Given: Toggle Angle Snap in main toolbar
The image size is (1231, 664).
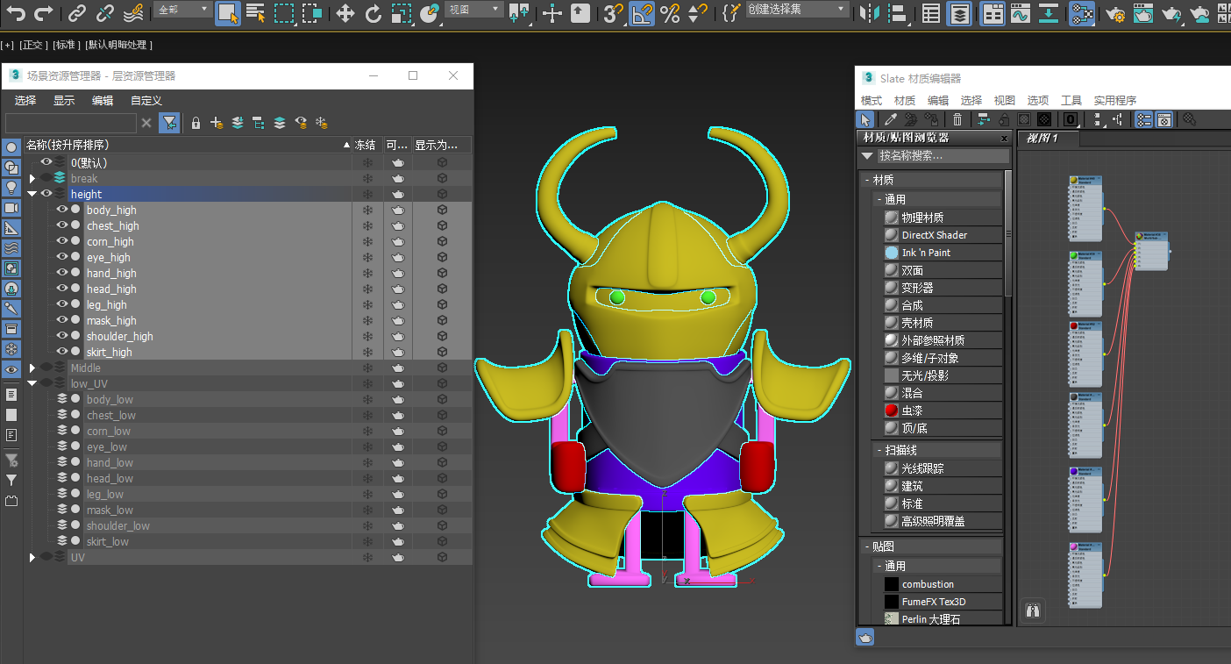Looking at the screenshot, I should (643, 13).
